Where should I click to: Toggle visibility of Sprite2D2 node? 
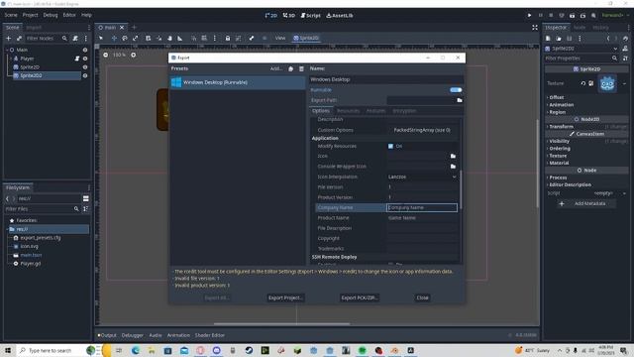[x=85, y=75]
